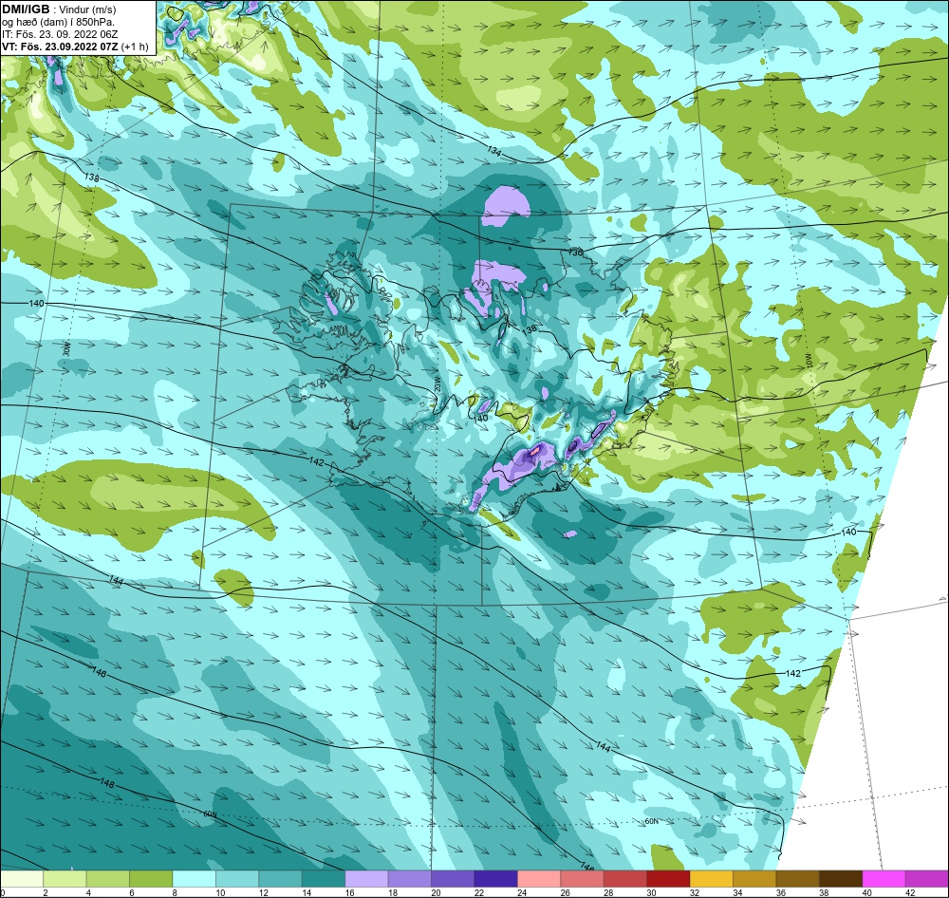Click the 0–2 m/s palest legend swatch
The height and width of the screenshot is (898, 949).
(22, 879)
